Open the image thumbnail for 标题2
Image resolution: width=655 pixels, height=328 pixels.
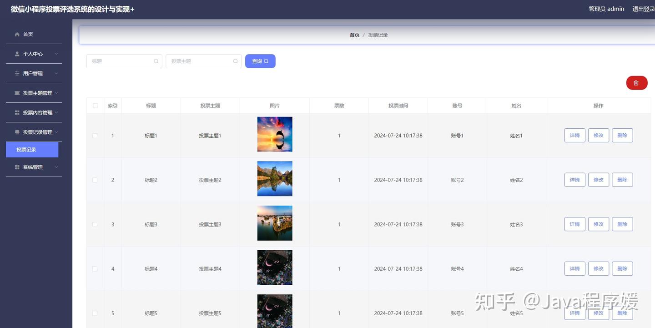[x=275, y=178]
